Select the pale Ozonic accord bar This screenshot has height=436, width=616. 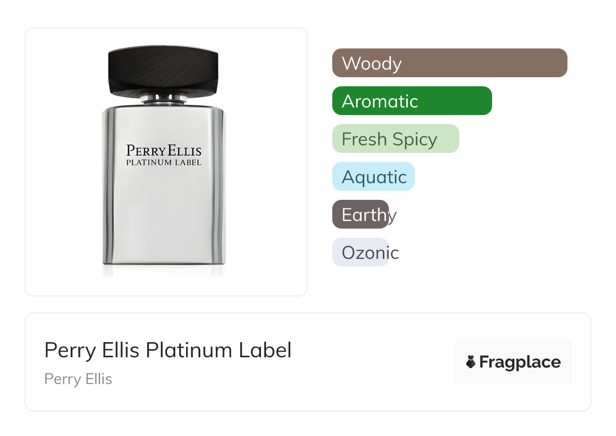click(x=360, y=252)
